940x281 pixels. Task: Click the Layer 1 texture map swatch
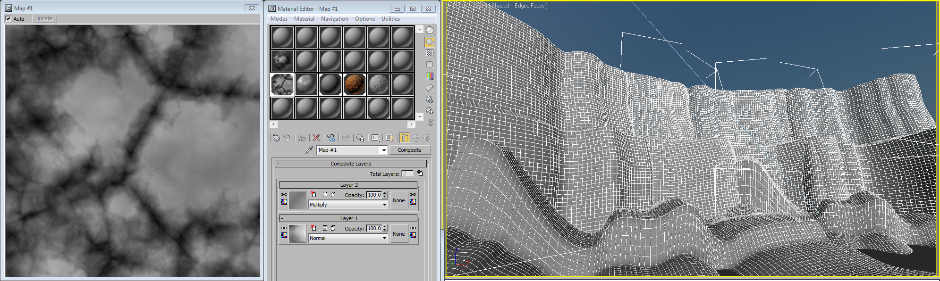(297, 234)
